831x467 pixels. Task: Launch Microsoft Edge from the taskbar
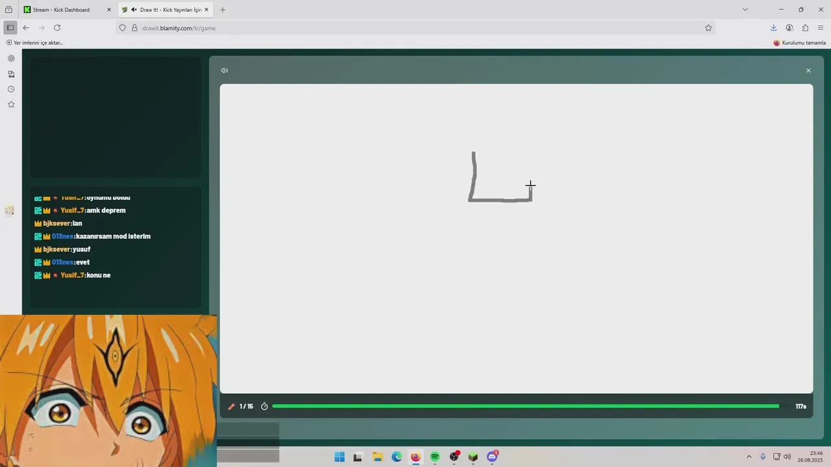click(397, 457)
